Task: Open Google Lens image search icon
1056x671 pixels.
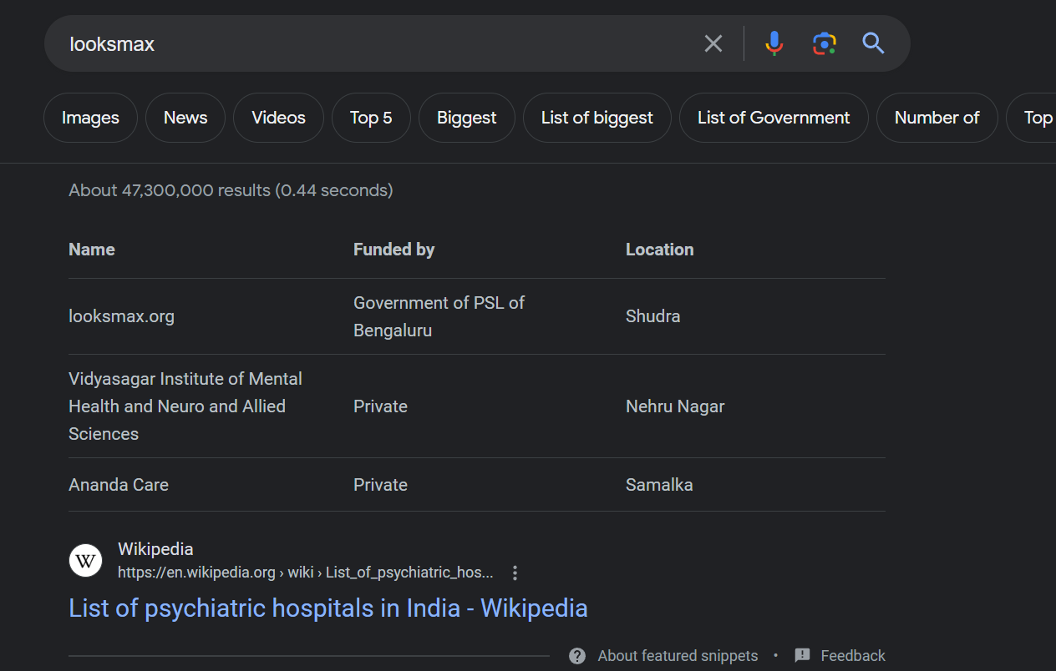Action: [x=824, y=43]
